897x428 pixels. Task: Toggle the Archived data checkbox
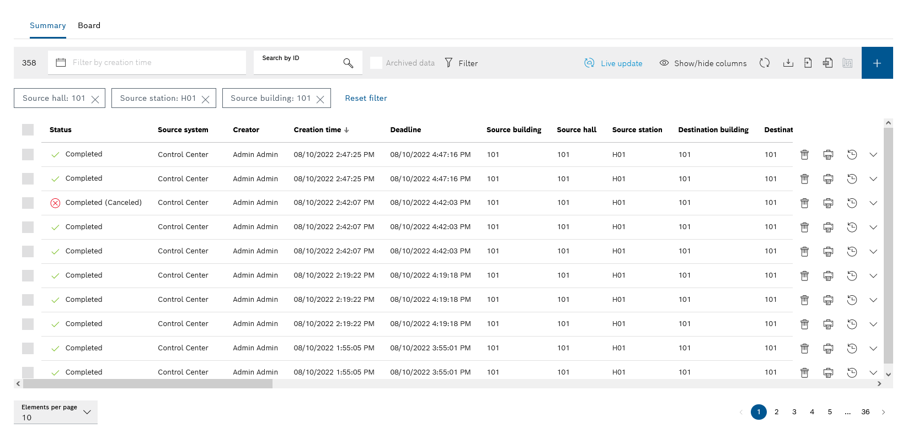pyautogui.click(x=376, y=63)
